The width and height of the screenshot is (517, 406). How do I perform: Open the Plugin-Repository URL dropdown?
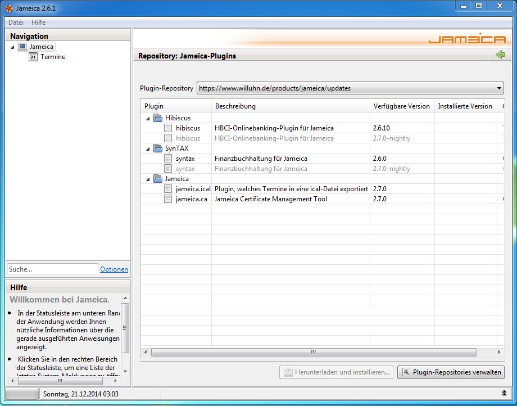point(499,88)
